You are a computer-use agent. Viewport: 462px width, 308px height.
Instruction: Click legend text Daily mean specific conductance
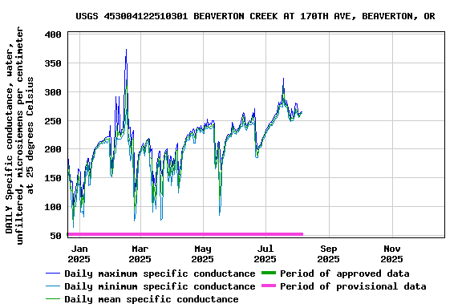(x=152, y=299)
